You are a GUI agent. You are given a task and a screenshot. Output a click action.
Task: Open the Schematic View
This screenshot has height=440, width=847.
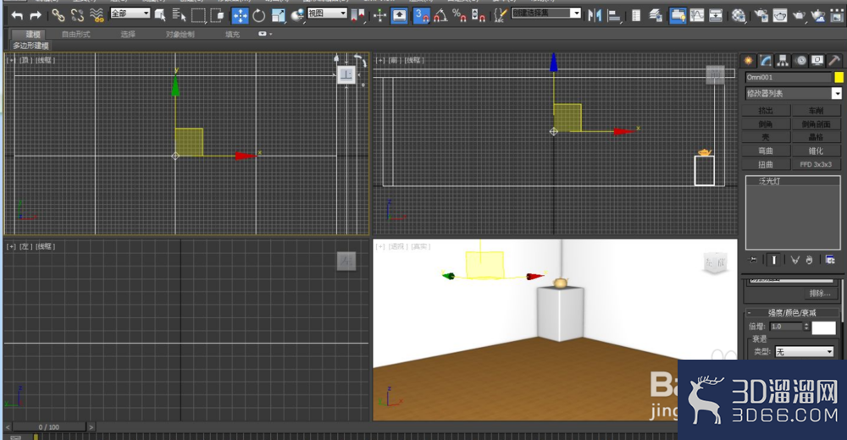(x=716, y=15)
